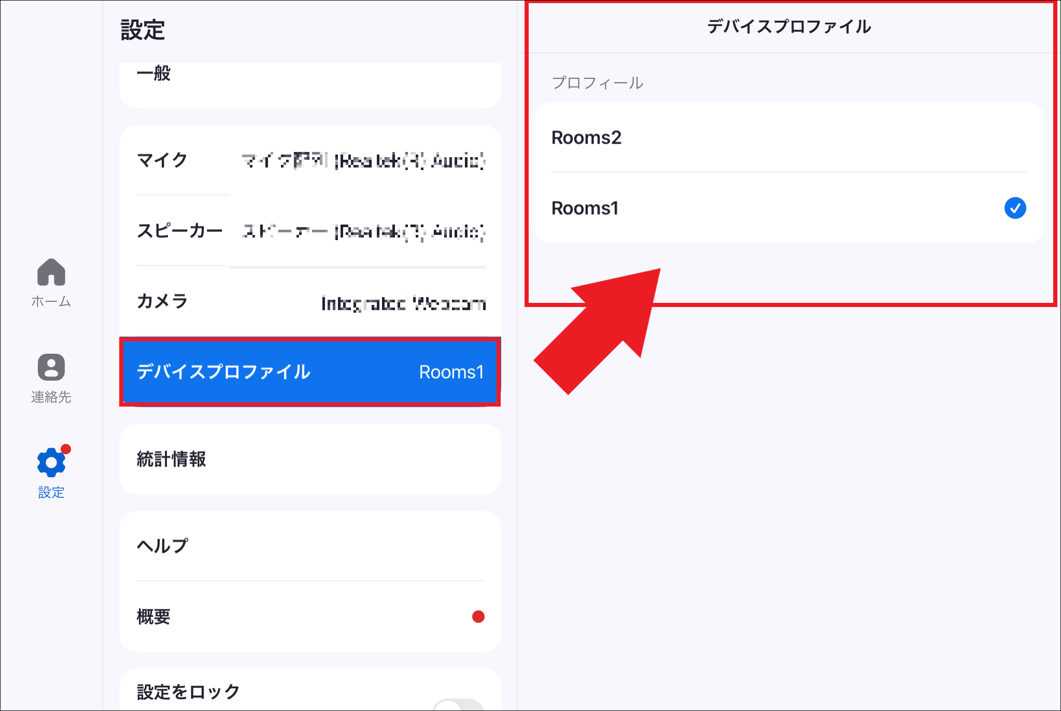Image resolution: width=1061 pixels, height=711 pixels.
Task: Click the ホーム label in the sidebar
Action: pyautogui.click(x=51, y=301)
